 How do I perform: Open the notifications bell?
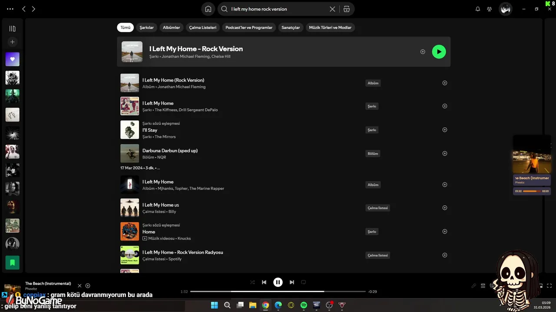coord(478,9)
